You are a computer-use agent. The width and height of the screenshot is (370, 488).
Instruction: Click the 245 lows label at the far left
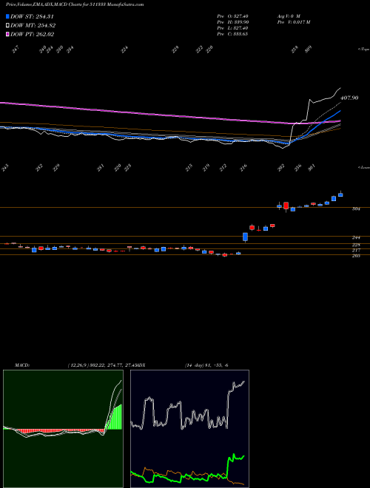tap(5, 168)
